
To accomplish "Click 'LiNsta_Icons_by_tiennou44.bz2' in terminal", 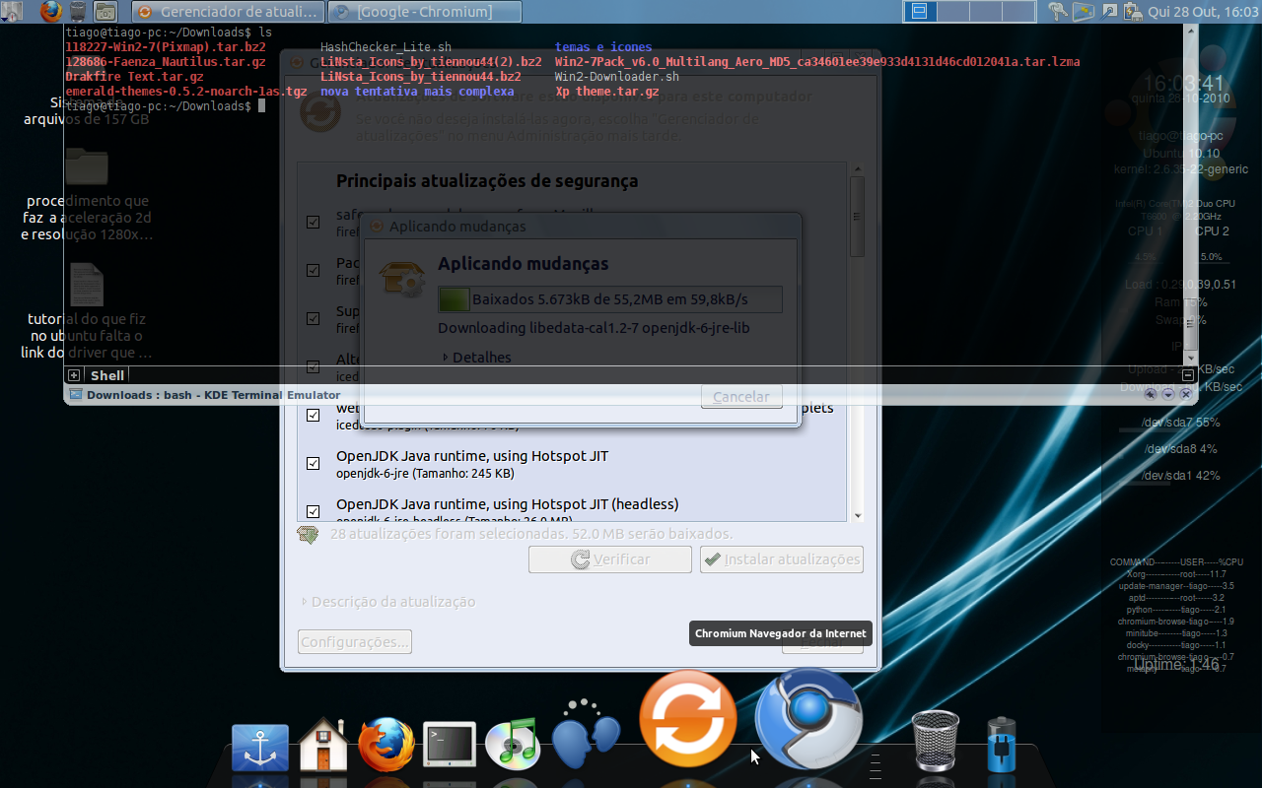I will coord(421,77).
